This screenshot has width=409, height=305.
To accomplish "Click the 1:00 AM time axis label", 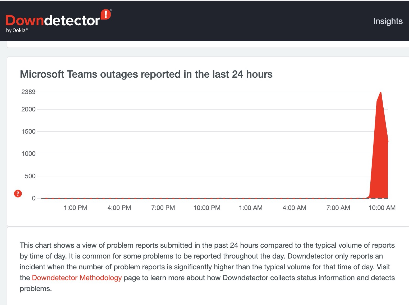I will pos(250,208).
